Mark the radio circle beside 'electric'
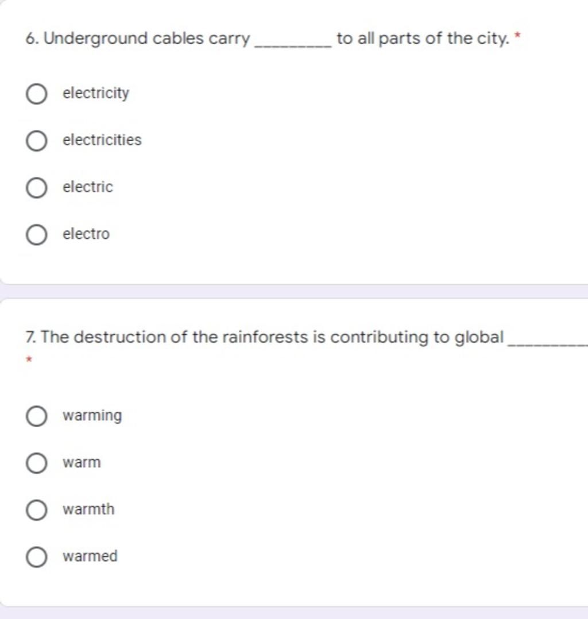 [x=36, y=188]
